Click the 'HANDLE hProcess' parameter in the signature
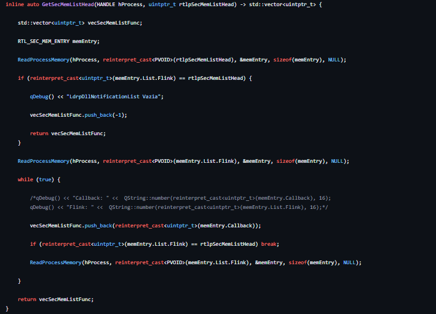The height and width of the screenshot is (314, 436). point(120,4)
